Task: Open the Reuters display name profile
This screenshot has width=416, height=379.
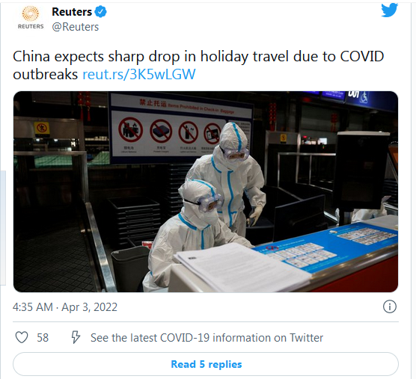Action: [72, 12]
